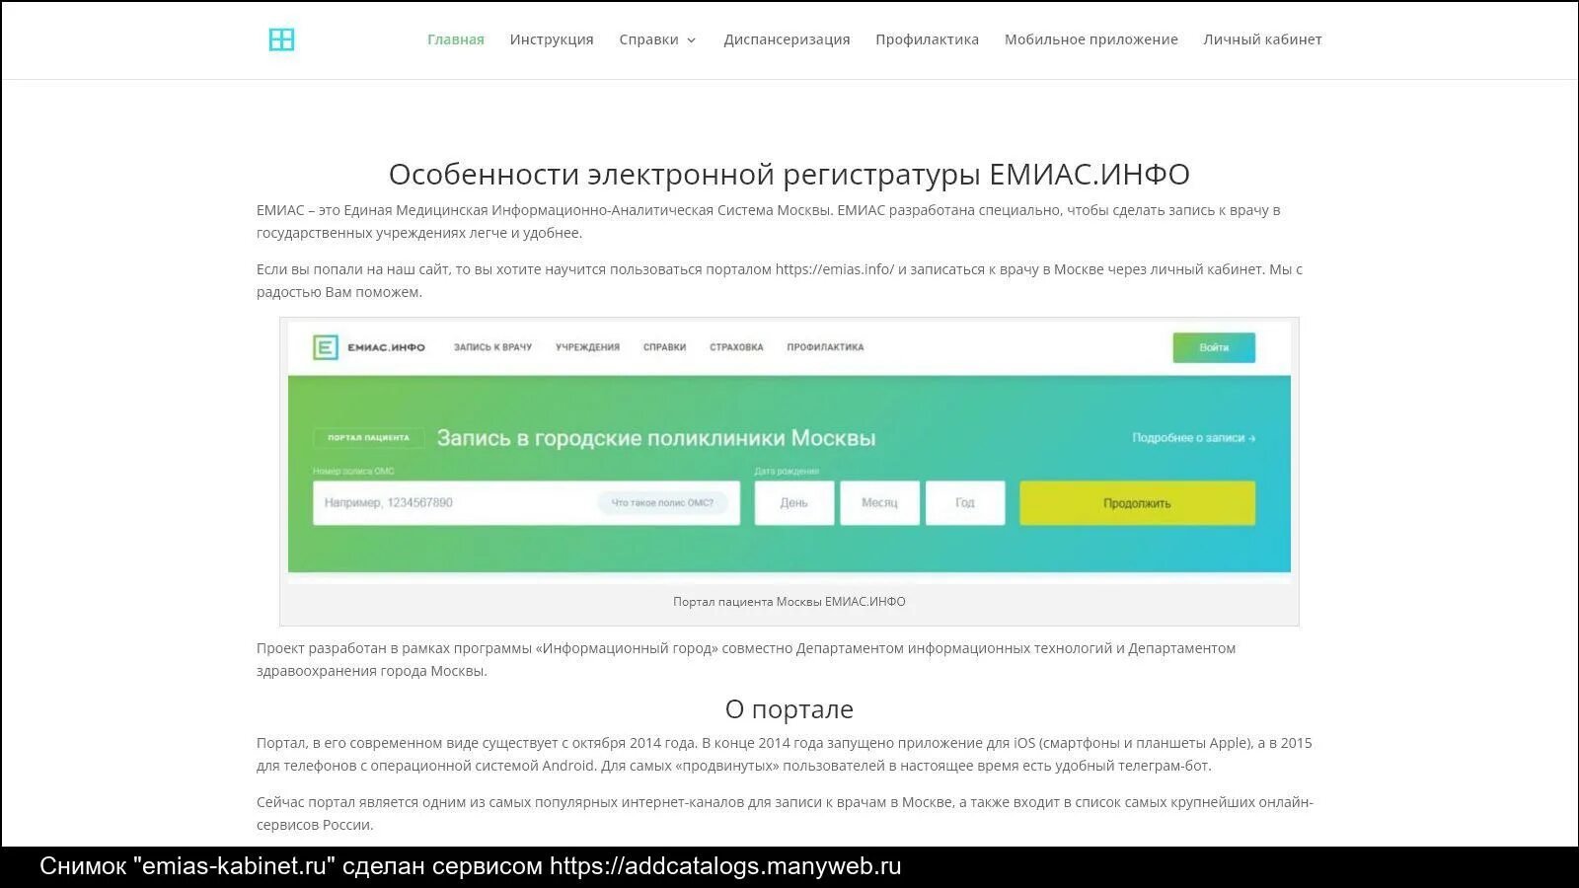Open the Диспансеризация menu item
This screenshot has width=1579, height=888.
787,39
